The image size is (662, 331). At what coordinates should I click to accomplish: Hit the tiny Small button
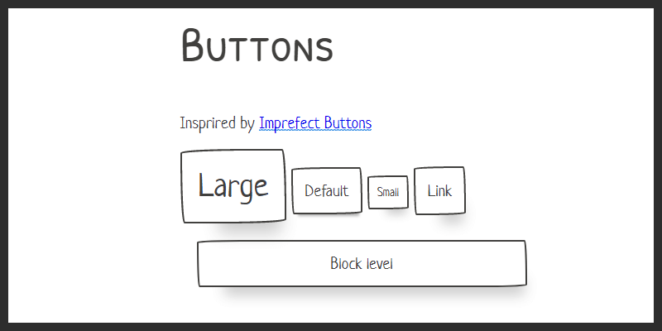(x=388, y=192)
